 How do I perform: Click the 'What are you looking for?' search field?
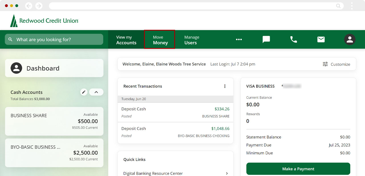54,39
